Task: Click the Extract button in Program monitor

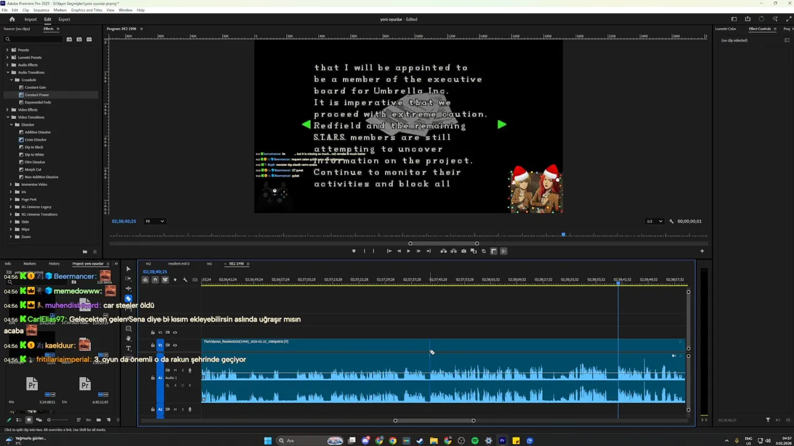Action: (453, 251)
